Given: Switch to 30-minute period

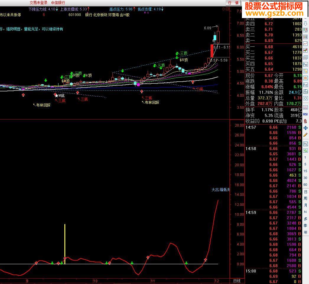Looking at the screenshot, I should tap(305, 178).
